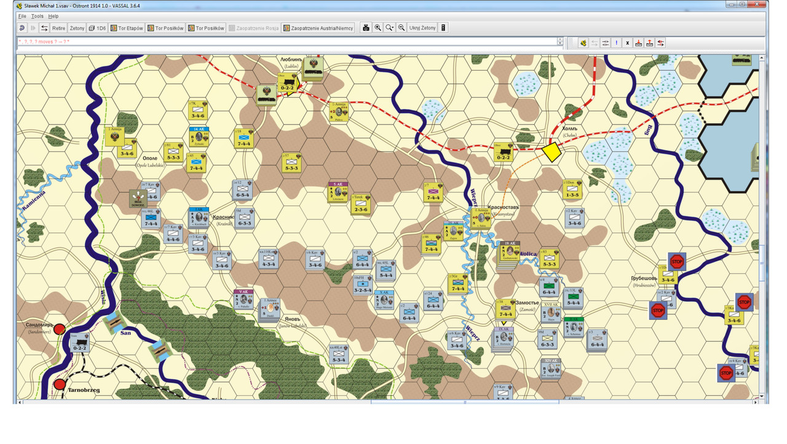Click the chat panel scroll up arrow
787x444 pixels.
(560, 40)
